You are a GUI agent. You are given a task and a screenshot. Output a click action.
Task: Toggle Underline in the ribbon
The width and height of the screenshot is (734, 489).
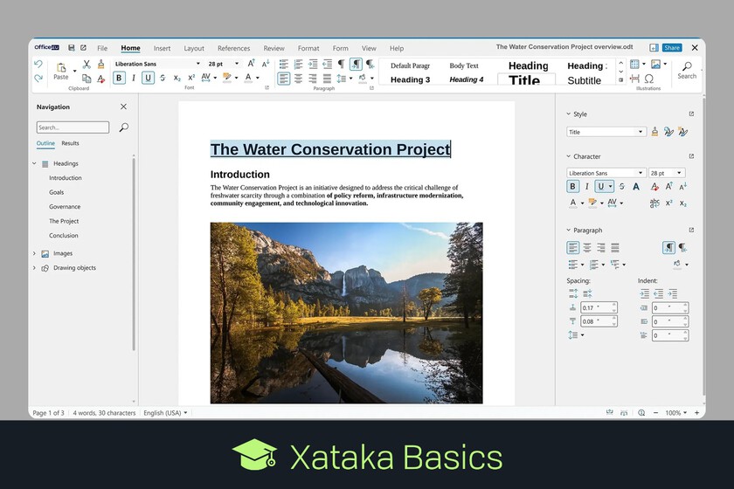pos(148,78)
